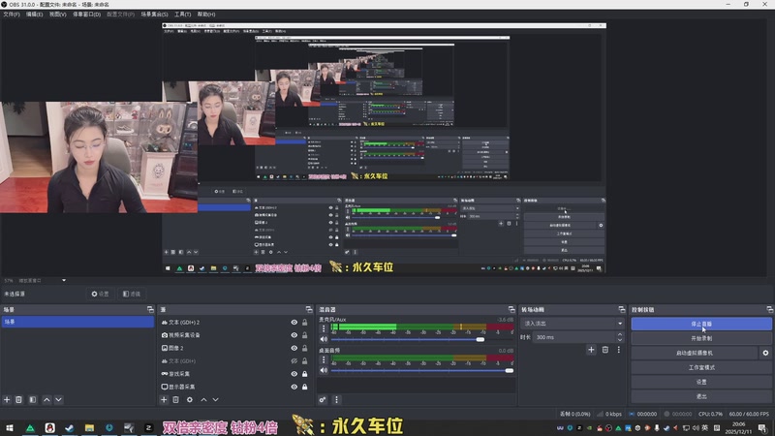Remove the selected source with trash icon
The width and height of the screenshot is (775, 436).
pos(176,399)
